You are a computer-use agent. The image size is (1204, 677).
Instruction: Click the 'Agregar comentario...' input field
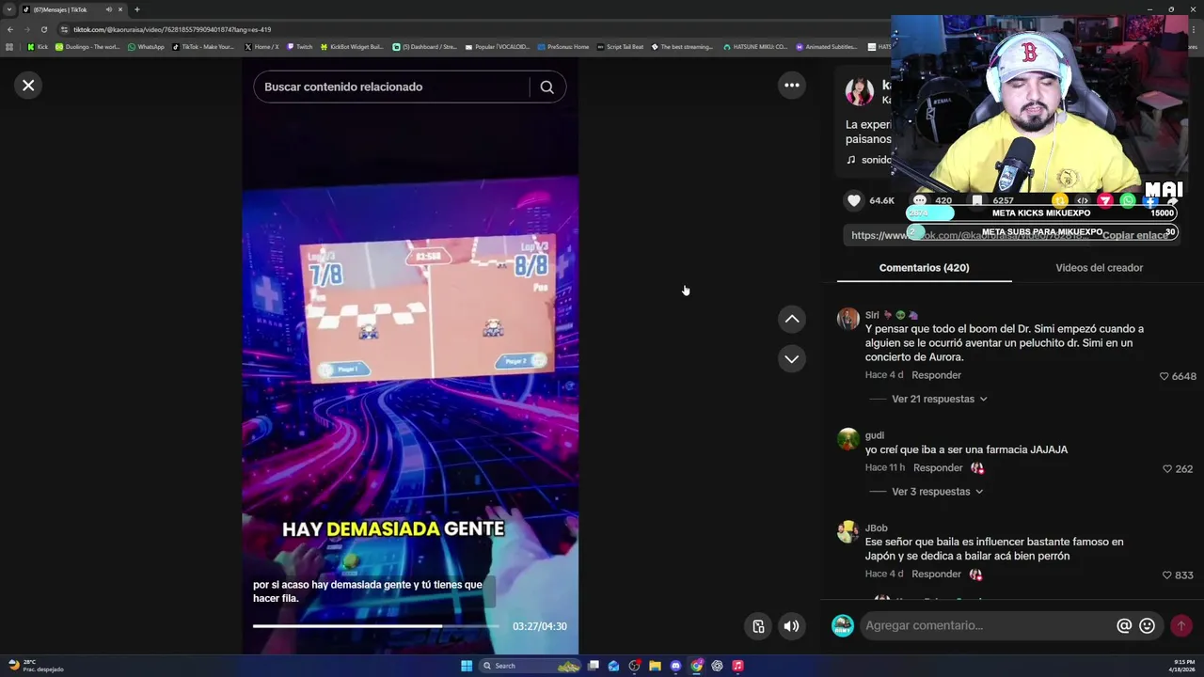pyautogui.click(x=988, y=625)
